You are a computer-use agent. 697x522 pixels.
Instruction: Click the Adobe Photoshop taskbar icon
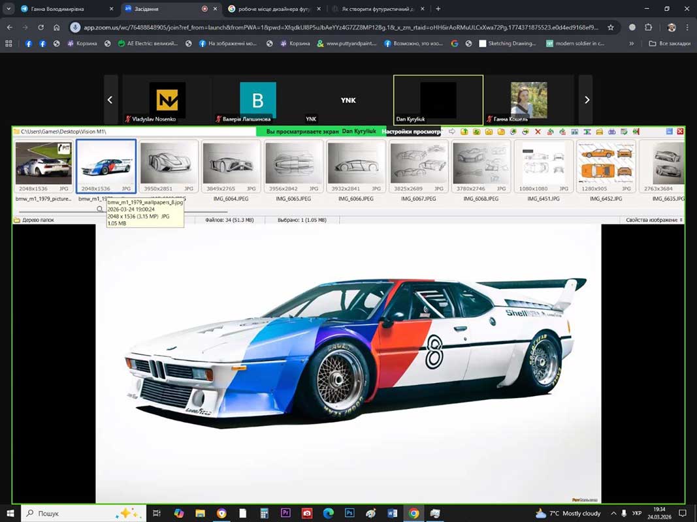coord(349,514)
